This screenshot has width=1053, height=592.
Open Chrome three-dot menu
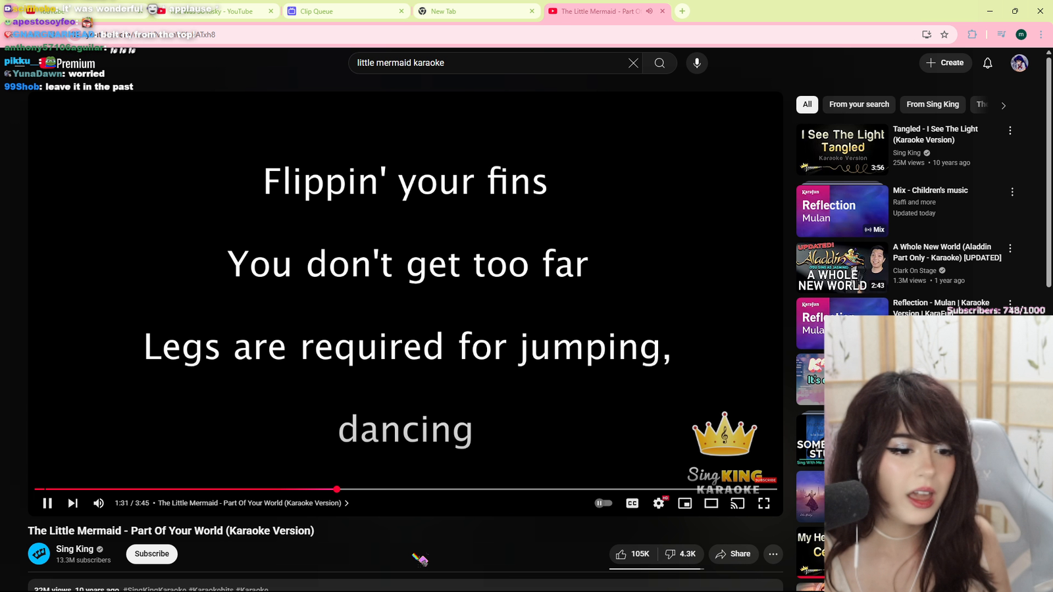tap(1040, 34)
